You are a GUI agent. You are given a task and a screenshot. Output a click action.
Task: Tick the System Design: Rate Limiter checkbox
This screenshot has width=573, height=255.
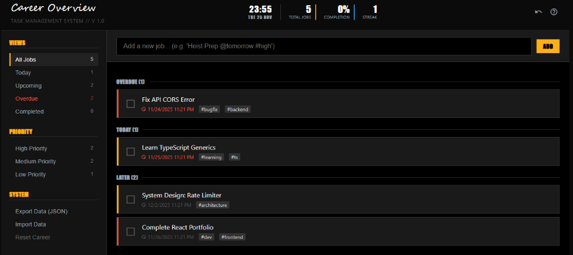coord(131,200)
